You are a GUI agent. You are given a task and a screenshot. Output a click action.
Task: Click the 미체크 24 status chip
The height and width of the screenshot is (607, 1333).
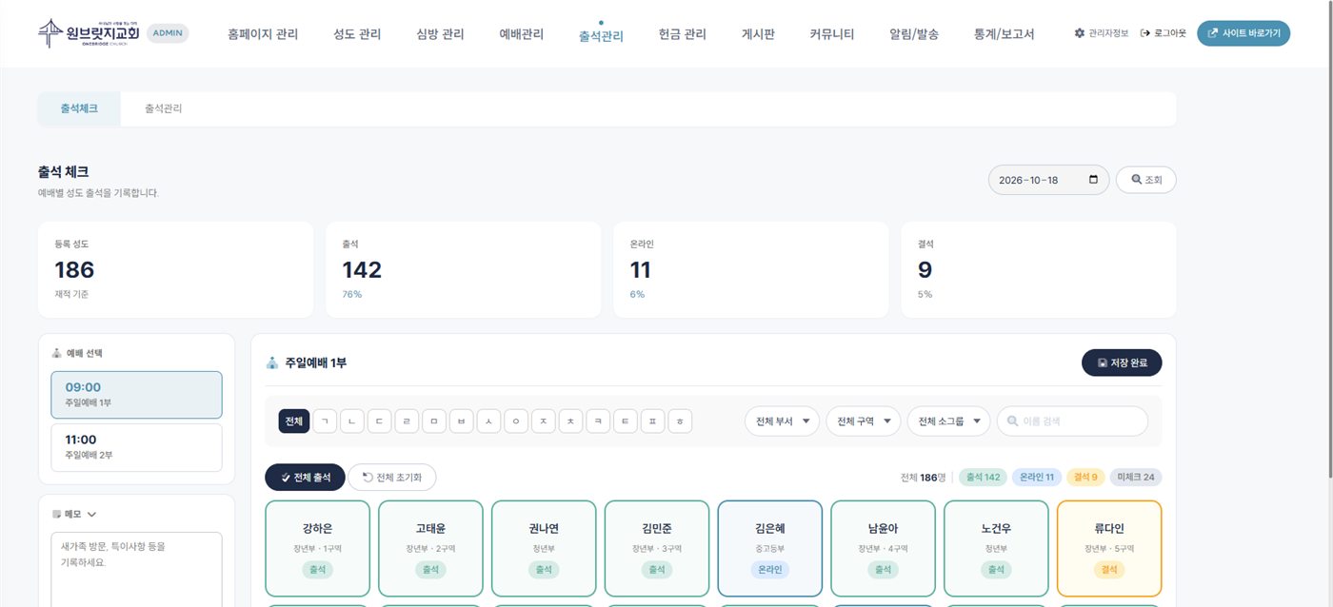1135,478
